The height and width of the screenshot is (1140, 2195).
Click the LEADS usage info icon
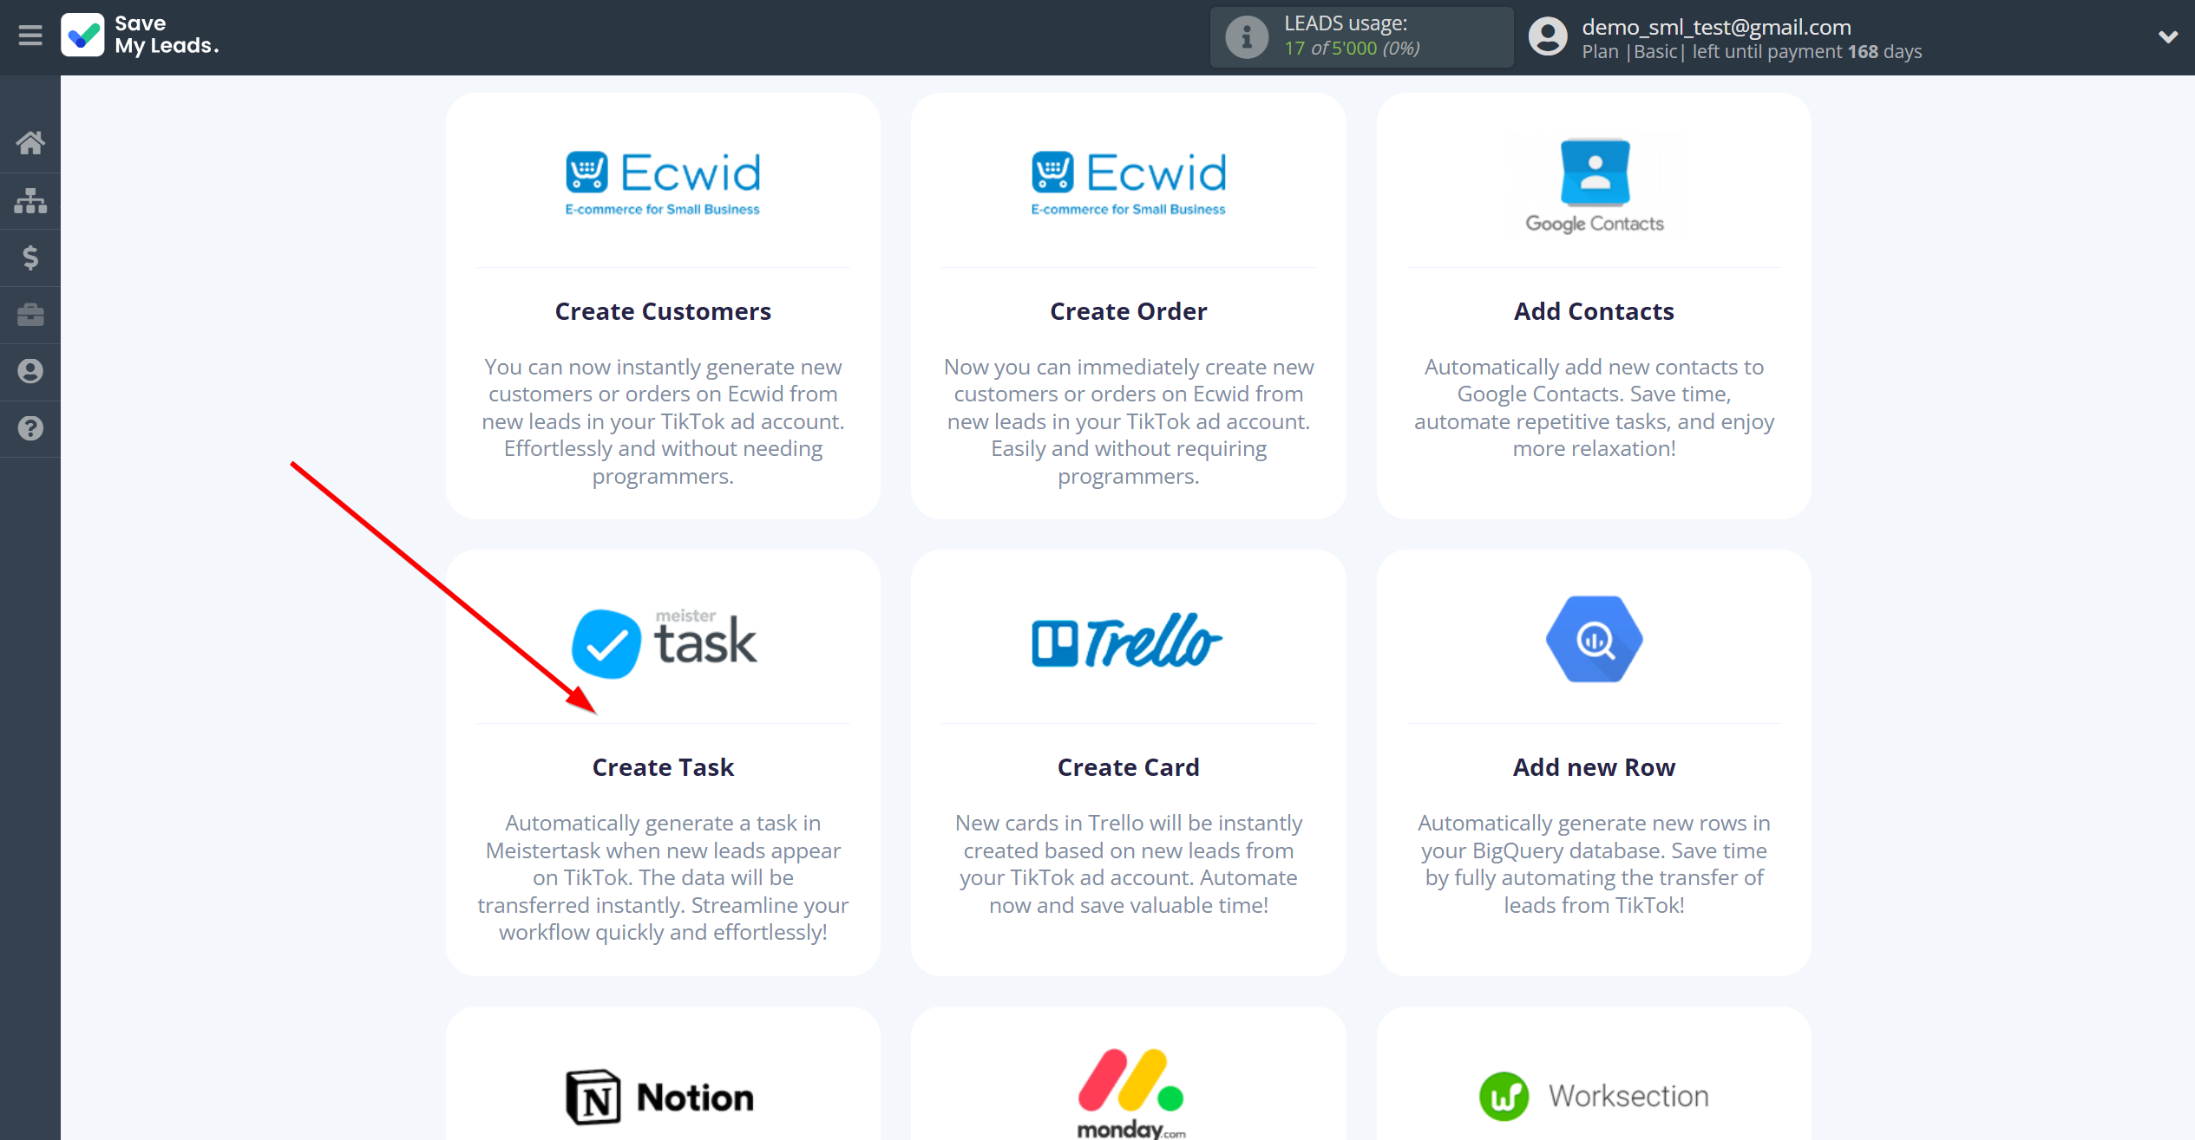tap(1247, 37)
